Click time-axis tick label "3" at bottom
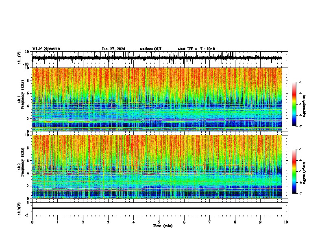The height and width of the screenshot is (249, 322). pyautogui.click(x=108, y=222)
